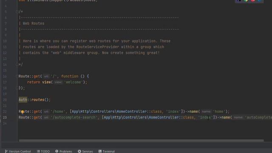Click the view( call on line 17
The image size is (272, 153).
pyautogui.click(x=47, y=82)
